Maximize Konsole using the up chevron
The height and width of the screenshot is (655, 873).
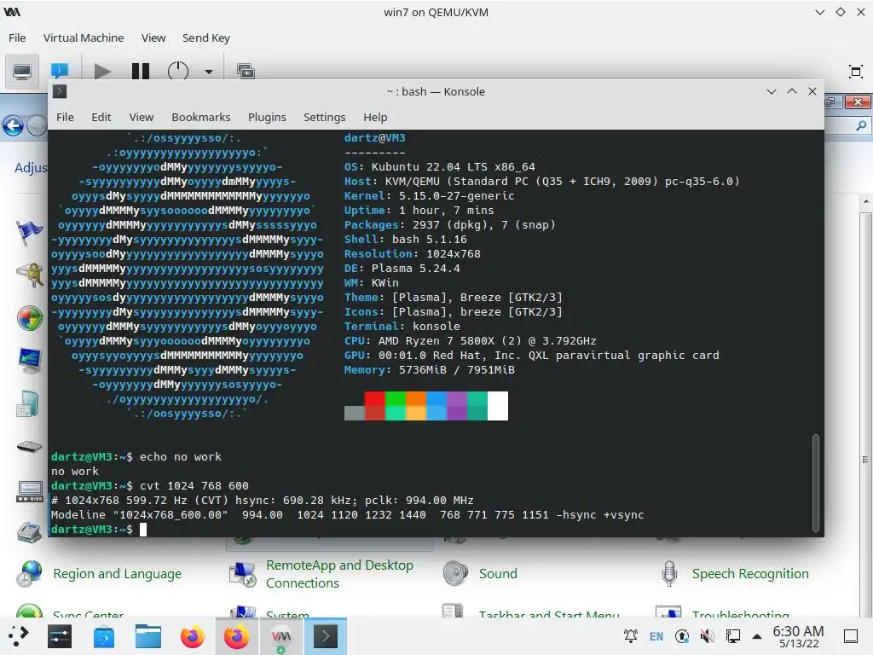tap(792, 91)
